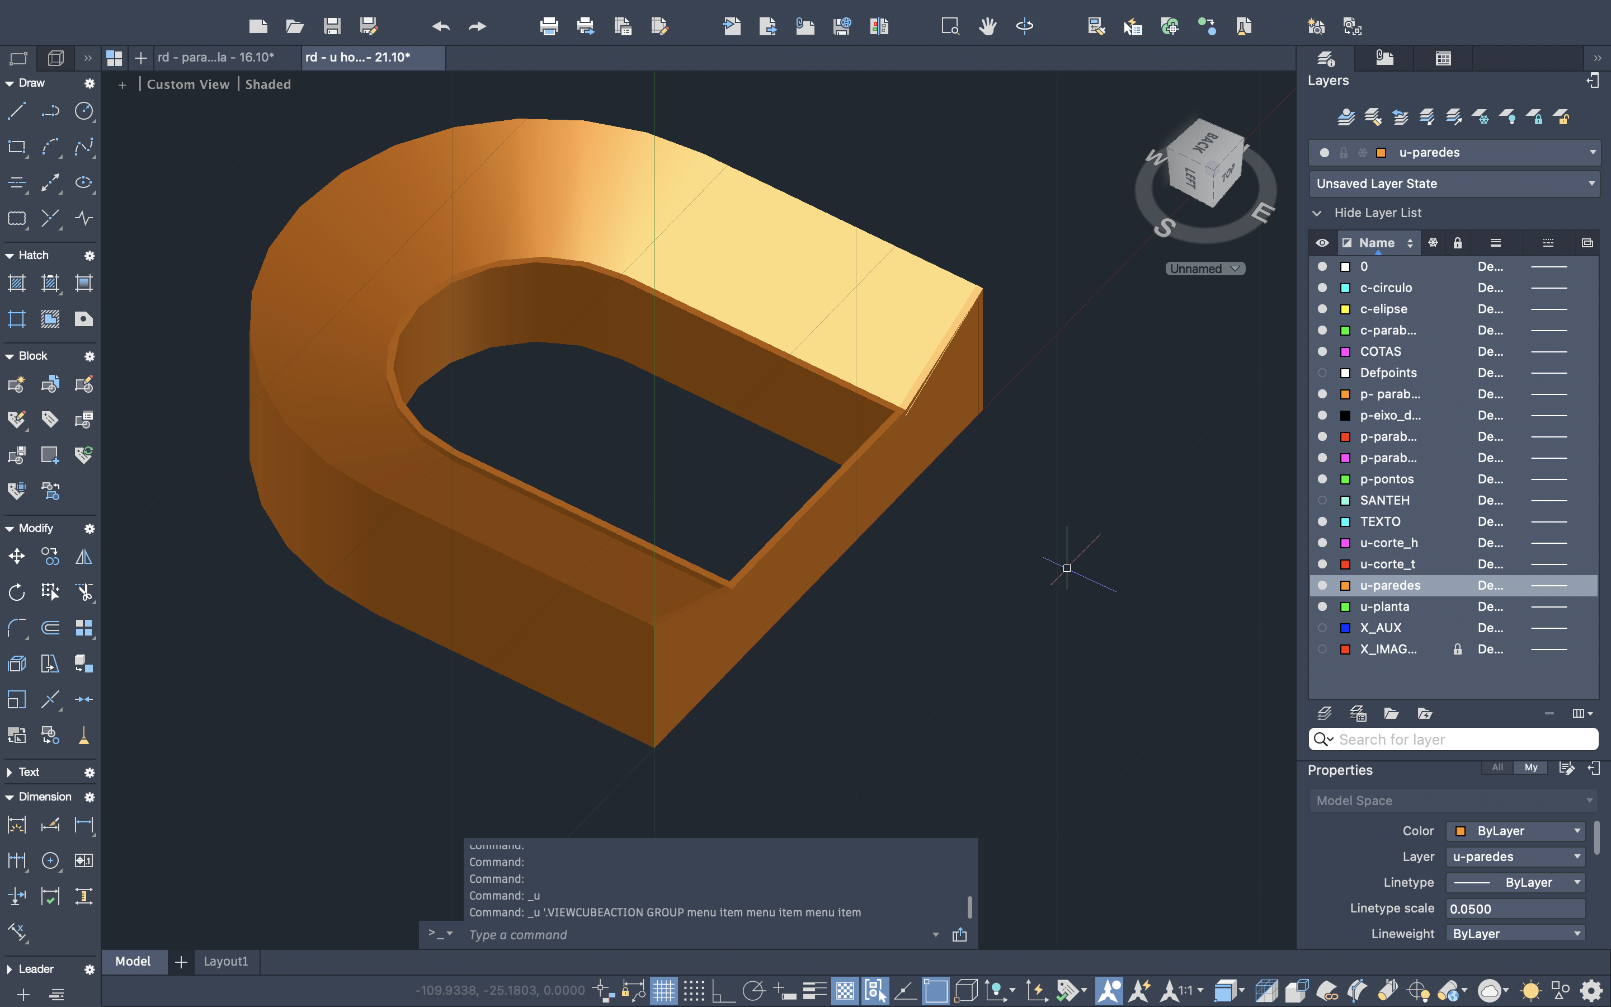Toggle grid display in status bar
This screenshot has height=1007, width=1611.
[x=663, y=990]
